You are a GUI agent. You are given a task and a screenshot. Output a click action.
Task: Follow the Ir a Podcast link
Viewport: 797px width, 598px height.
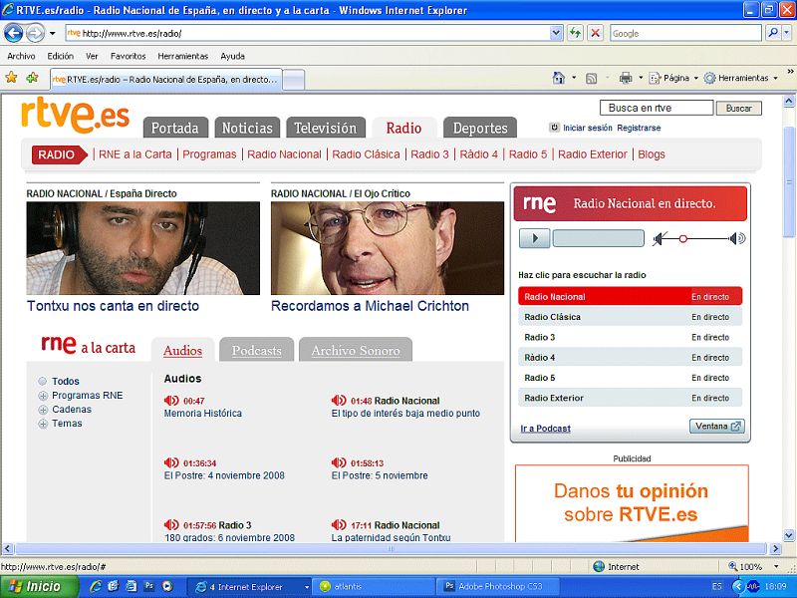(x=547, y=426)
